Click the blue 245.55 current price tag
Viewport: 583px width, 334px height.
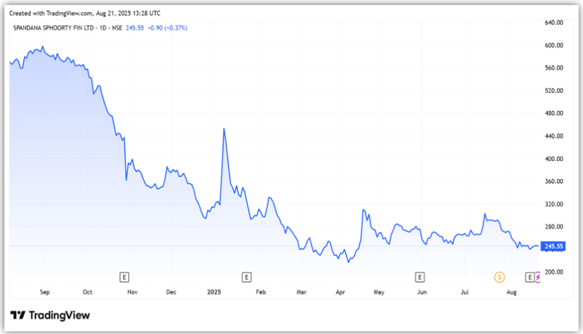(552, 246)
